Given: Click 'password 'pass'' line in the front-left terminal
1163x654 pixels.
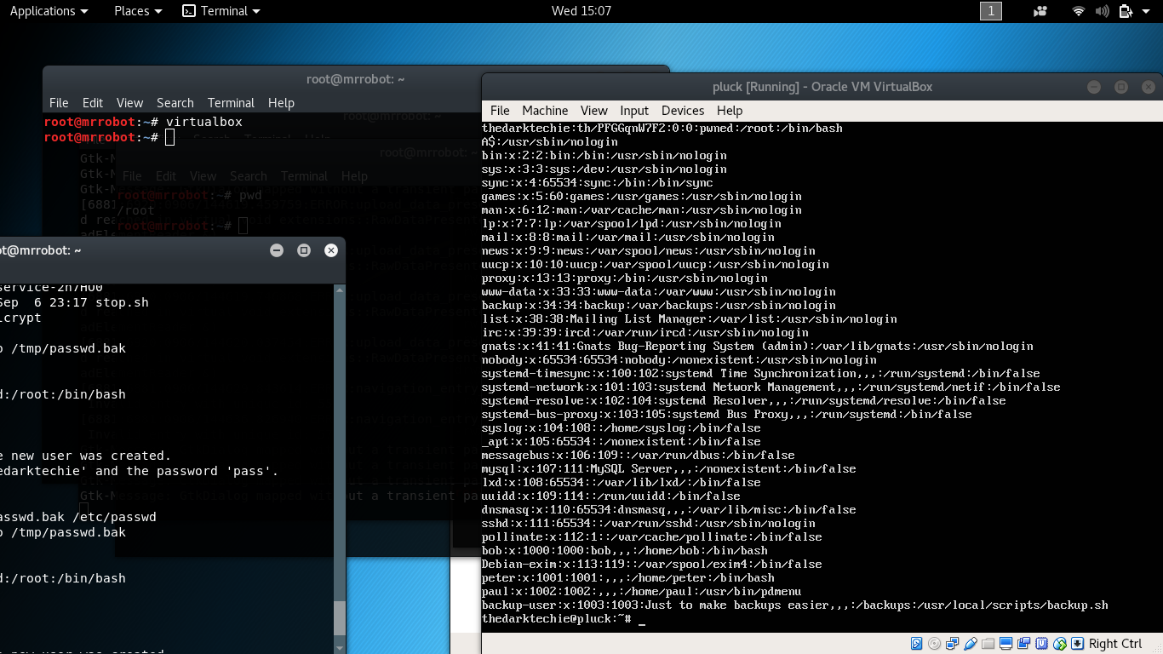Looking at the screenshot, I should pos(140,471).
